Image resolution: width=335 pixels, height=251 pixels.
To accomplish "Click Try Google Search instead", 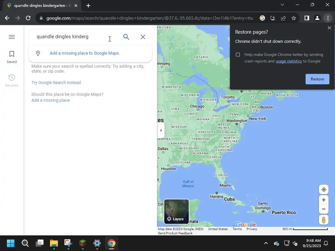I will tap(56, 83).
